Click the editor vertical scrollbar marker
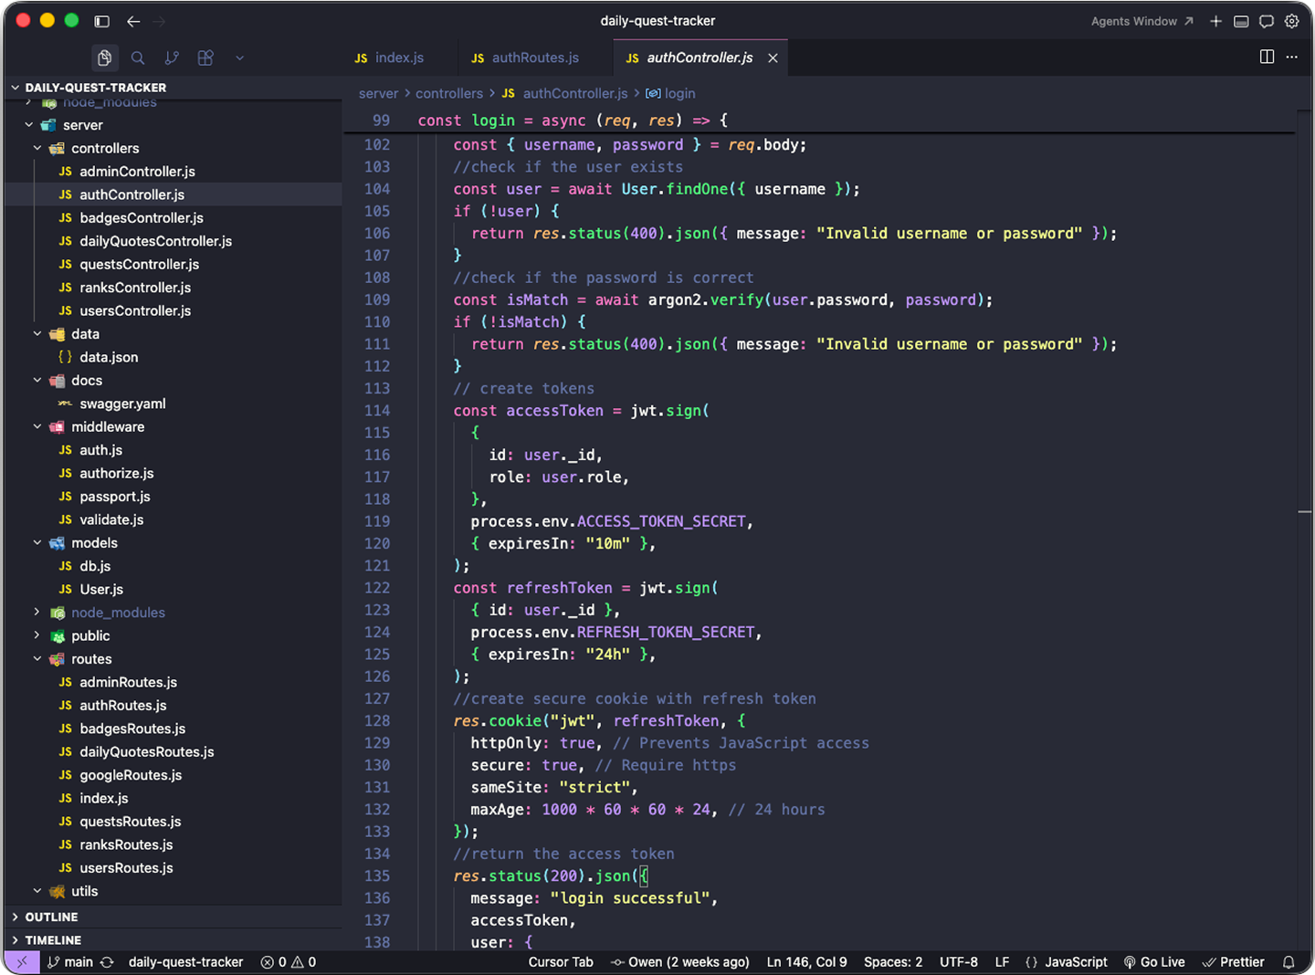This screenshot has width=1315, height=975. coord(1304,512)
